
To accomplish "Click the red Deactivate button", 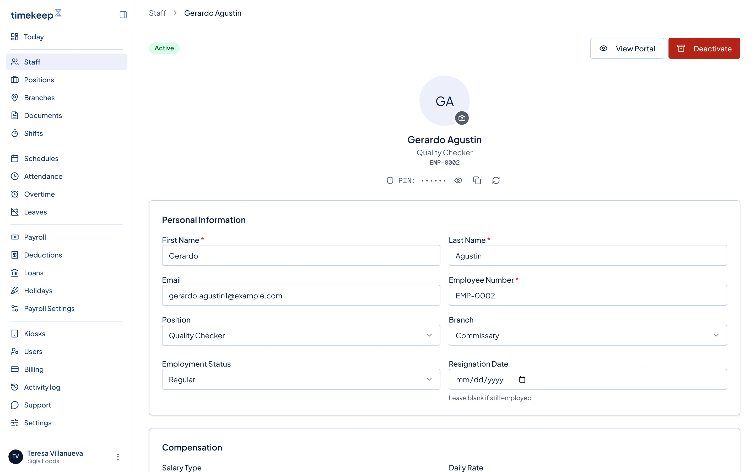I will pyautogui.click(x=704, y=49).
